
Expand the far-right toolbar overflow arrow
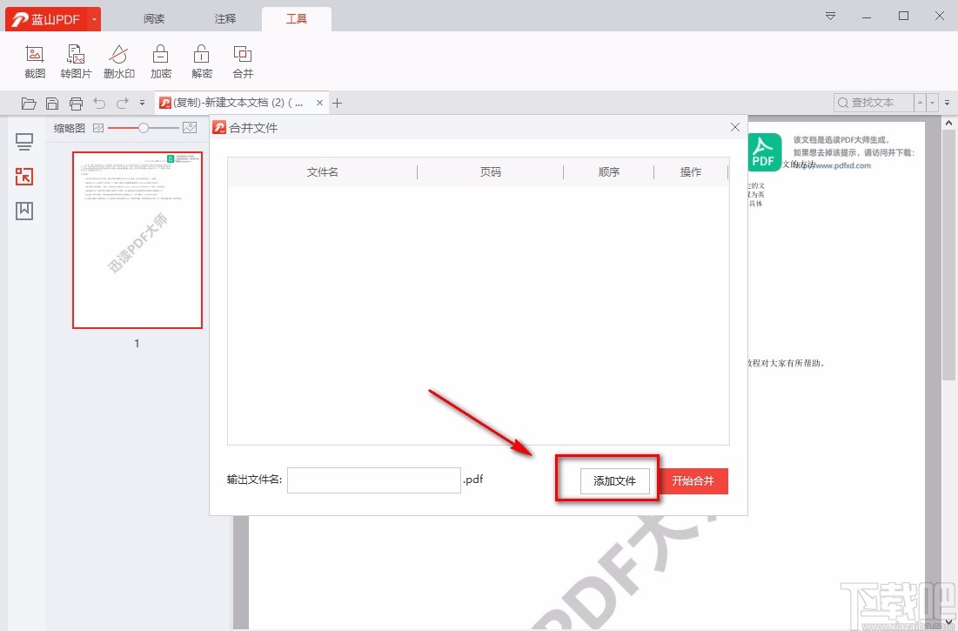click(x=948, y=103)
